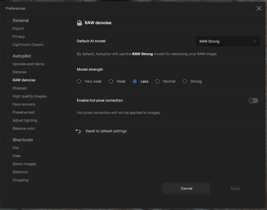Open the Default AI model dropdown

click(228, 41)
